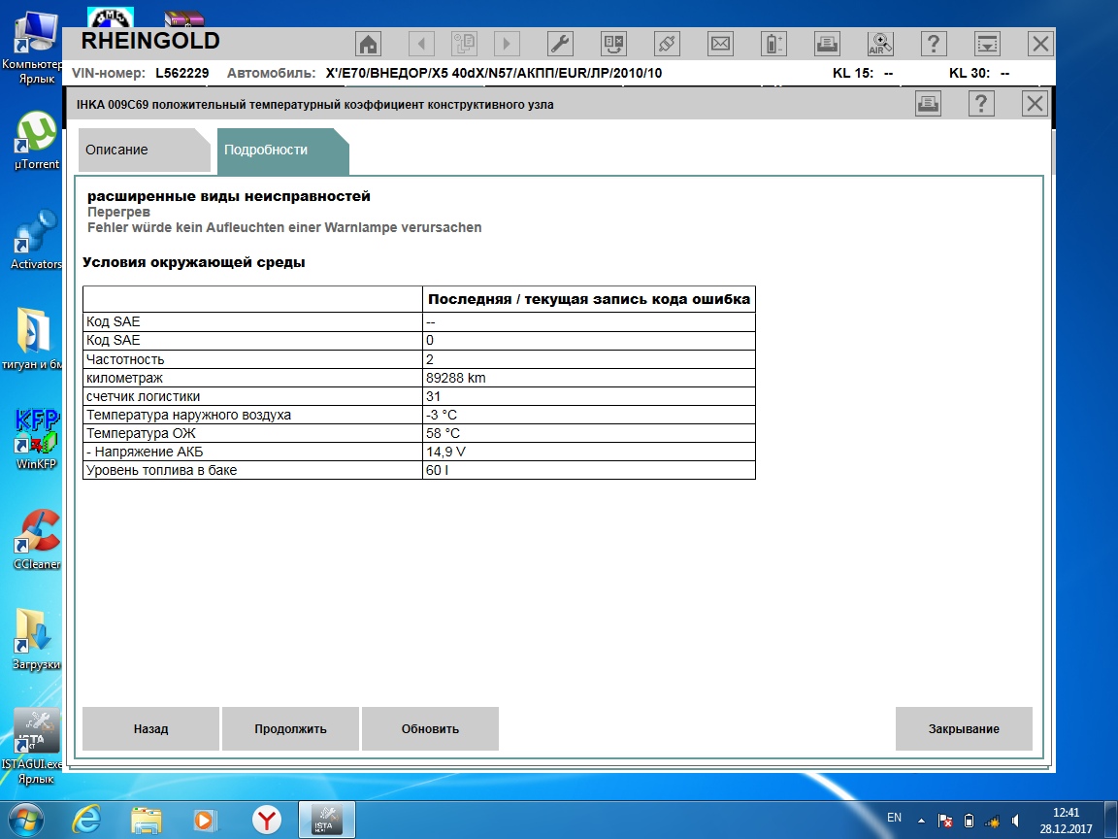Click the battery voltage value '14,9 V'

[x=445, y=452]
